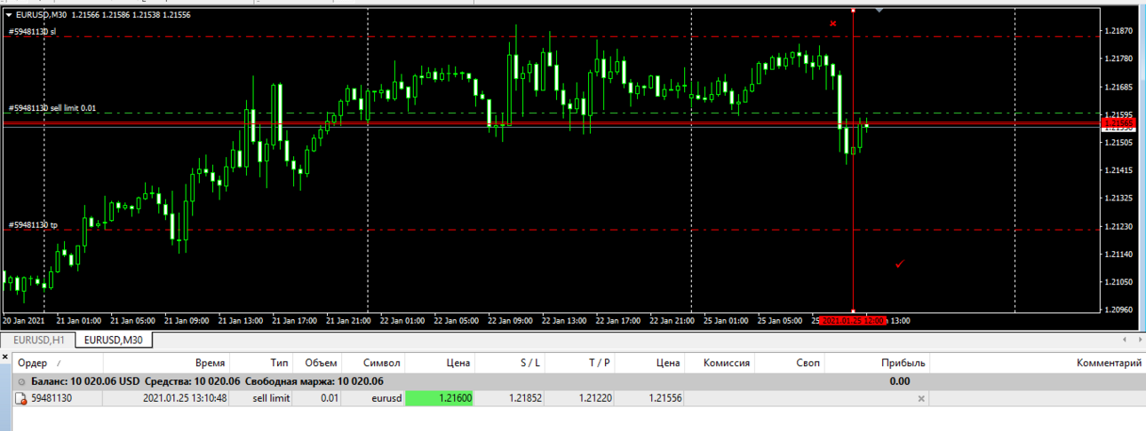
Task: Close the terminal panel with the x
Action: (7, 356)
